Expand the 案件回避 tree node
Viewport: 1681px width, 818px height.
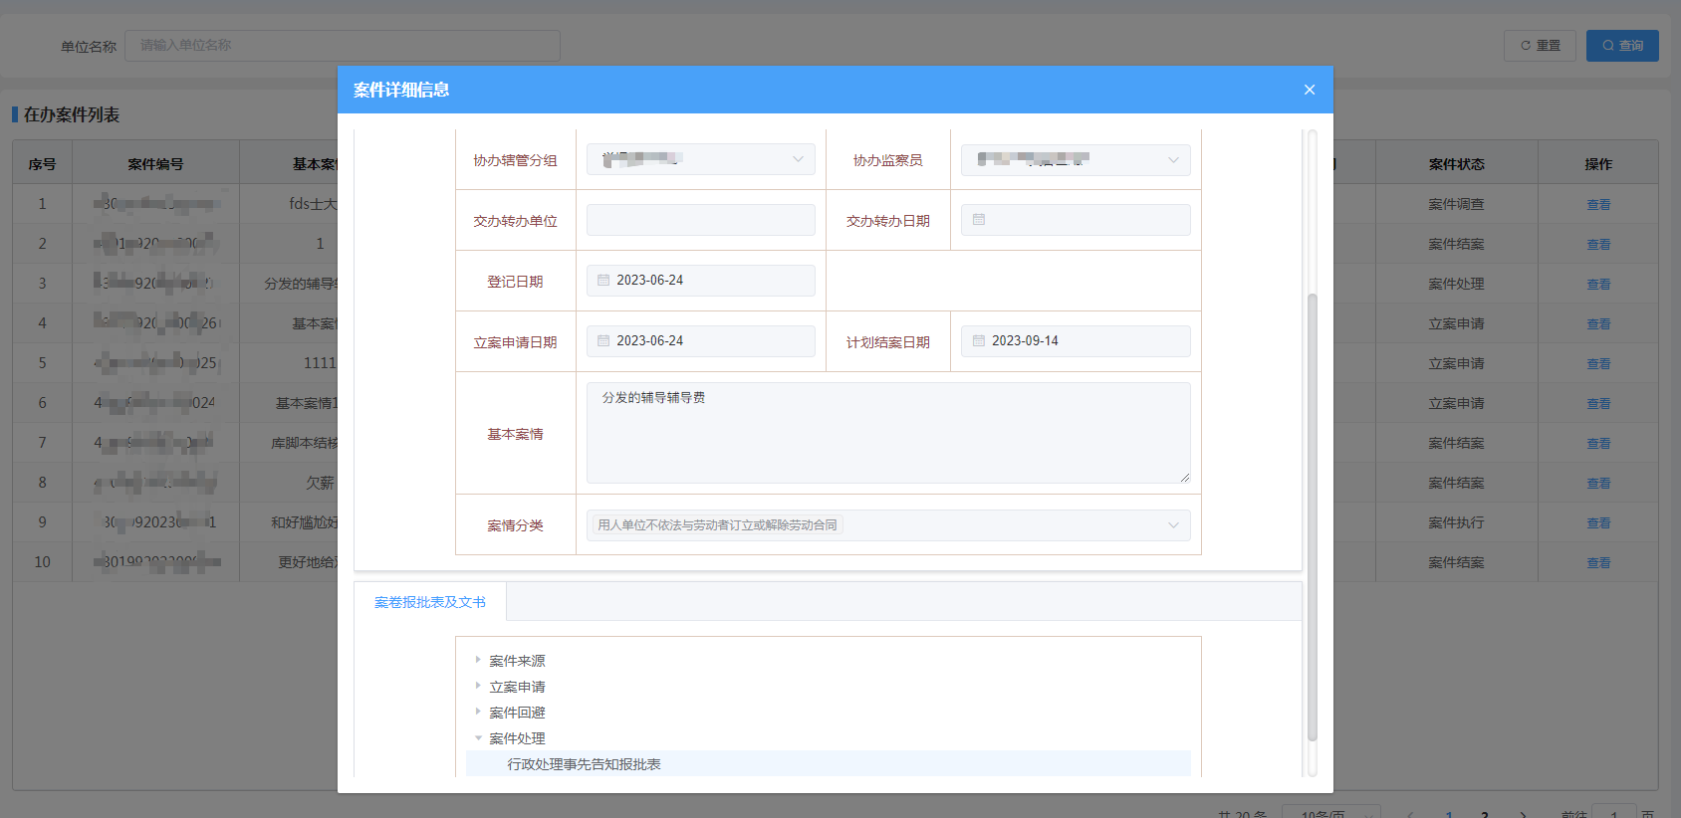(x=478, y=712)
